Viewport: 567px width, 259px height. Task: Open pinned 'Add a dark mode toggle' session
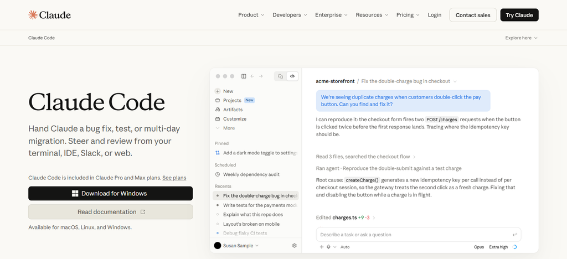click(256, 153)
